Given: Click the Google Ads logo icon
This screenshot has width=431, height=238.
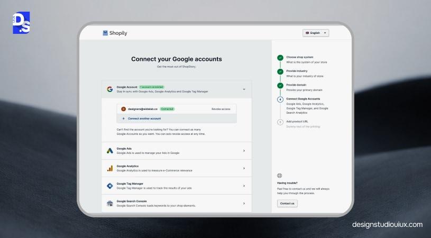Looking at the screenshot, I should tap(109, 151).
